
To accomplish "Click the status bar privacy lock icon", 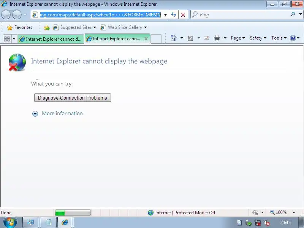I will (255, 212).
